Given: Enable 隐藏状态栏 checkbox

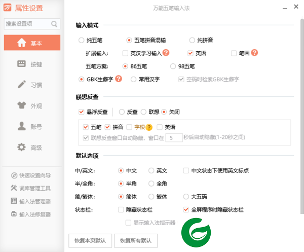Looking at the screenshot, I should click(121, 210).
